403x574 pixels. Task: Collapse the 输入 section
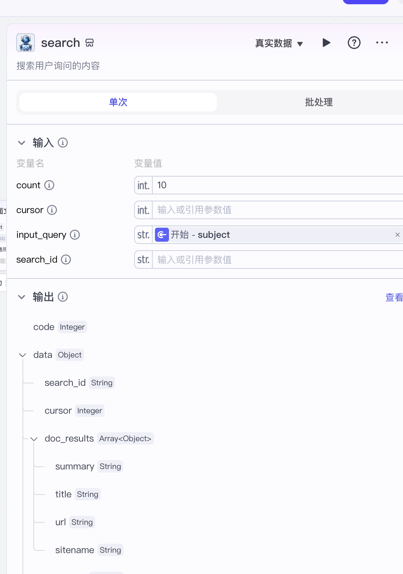pos(22,143)
